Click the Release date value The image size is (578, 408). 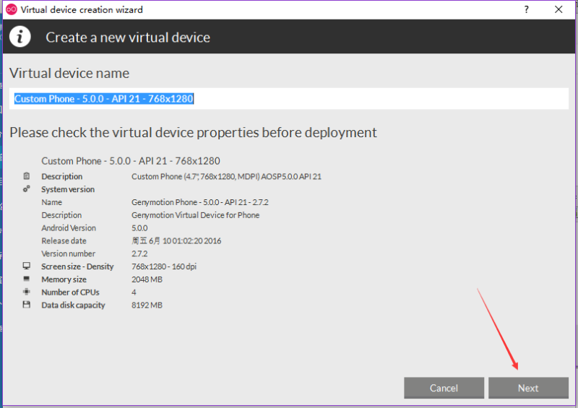coord(176,241)
